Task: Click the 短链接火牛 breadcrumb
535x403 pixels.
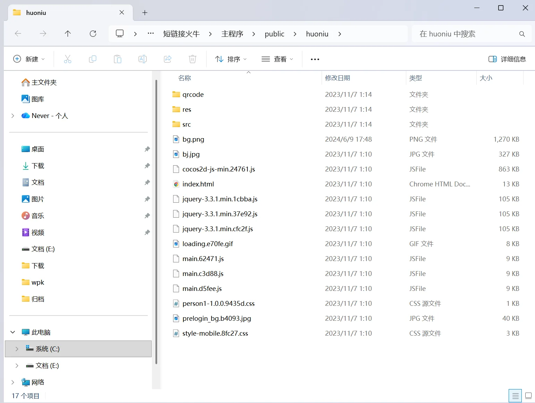Action: coord(181,34)
